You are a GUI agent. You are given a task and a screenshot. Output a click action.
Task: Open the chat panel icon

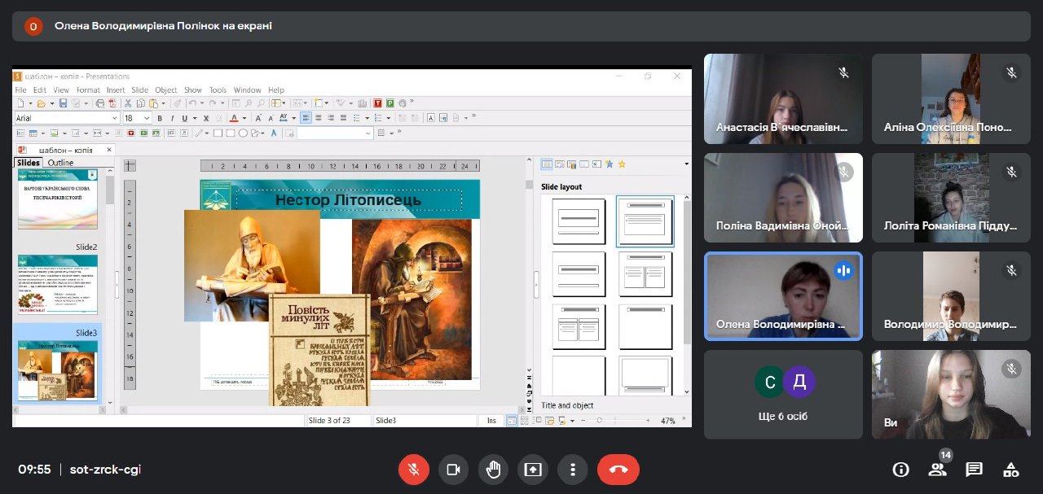point(974,470)
